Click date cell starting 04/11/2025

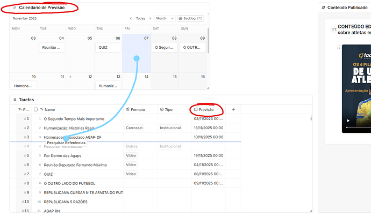(209, 164)
